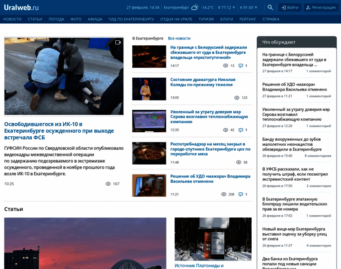Screen dimensions: 341x269
Task: Click the video camera icon on main photo
Action: (x=118, y=42)
